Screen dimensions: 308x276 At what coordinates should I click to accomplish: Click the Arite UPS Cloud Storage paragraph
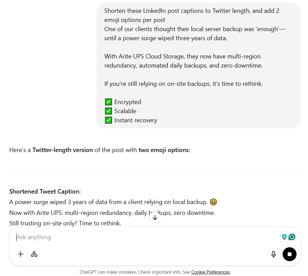183,61
